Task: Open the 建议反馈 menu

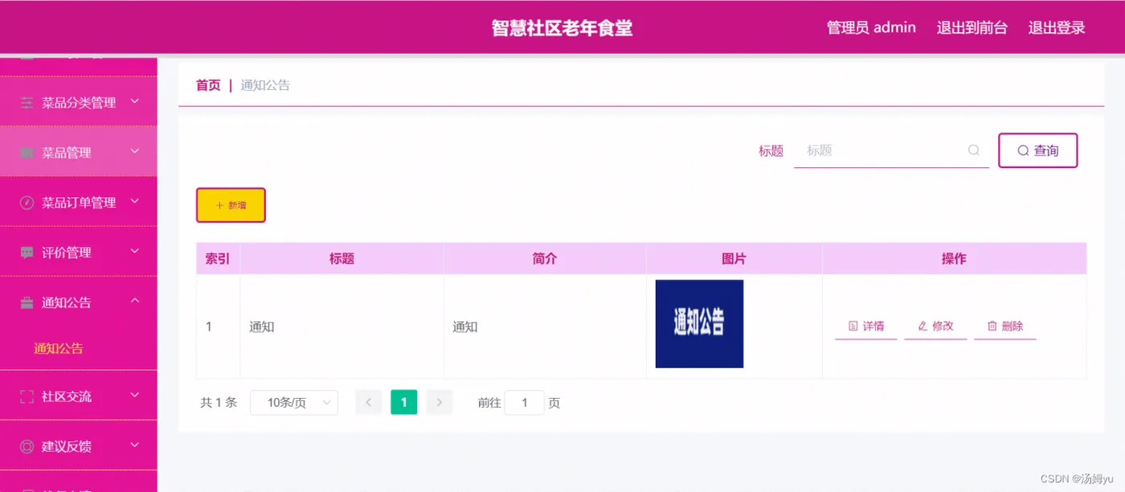Action: click(79, 446)
